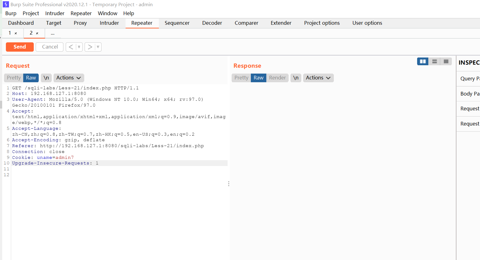
Task: Expand the Response Actions dropdown
Action: [x=318, y=78]
